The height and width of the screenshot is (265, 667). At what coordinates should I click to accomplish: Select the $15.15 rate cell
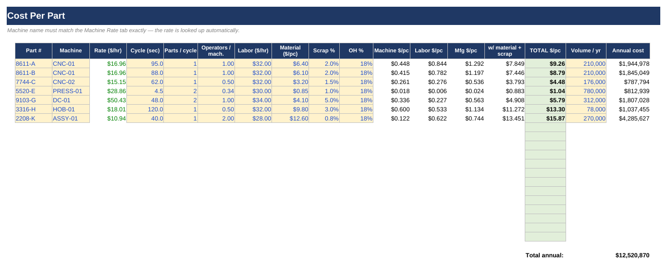[108, 82]
